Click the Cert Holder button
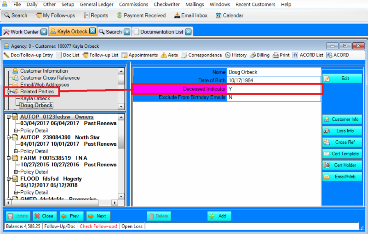 tap(342, 165)
